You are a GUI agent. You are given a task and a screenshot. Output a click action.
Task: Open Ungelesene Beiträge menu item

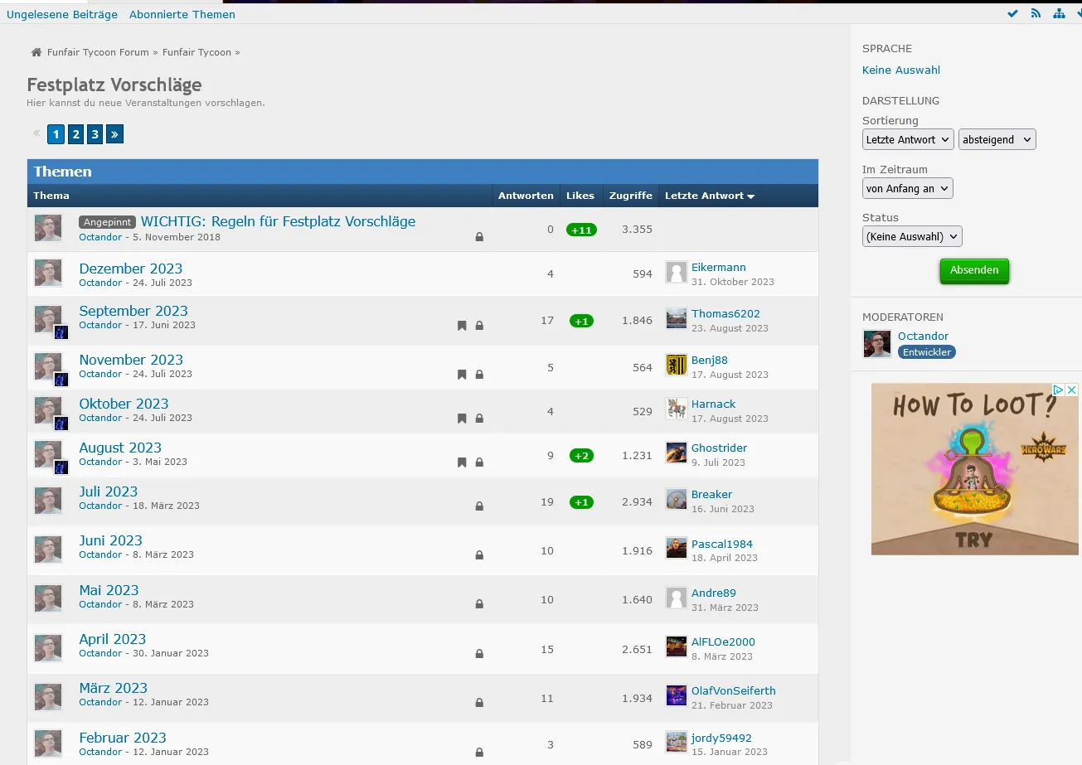point(62,14)
